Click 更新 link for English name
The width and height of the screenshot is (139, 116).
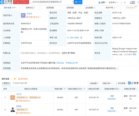point(134,54)
